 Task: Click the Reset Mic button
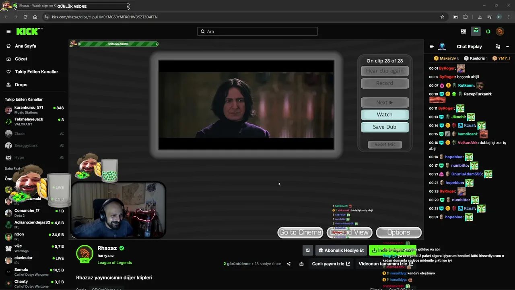point(385,145)
